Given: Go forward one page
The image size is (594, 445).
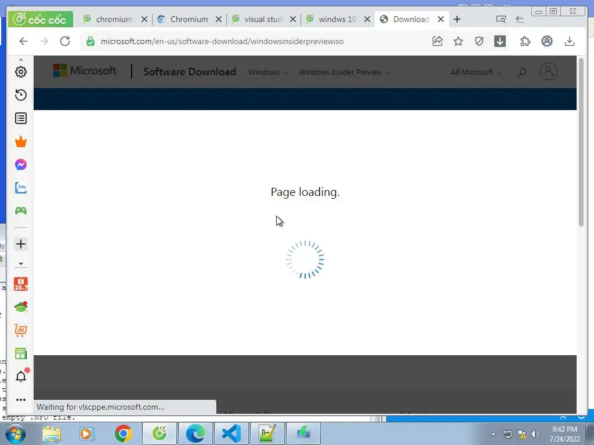Looking at the screenshot, I should (x=44, y=41).
